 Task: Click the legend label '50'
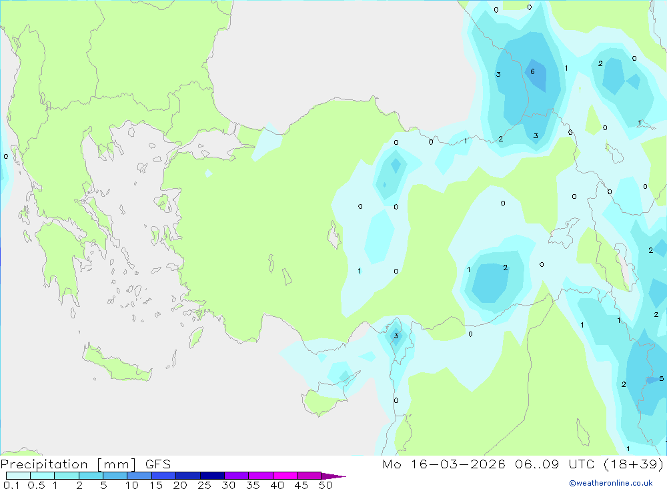pos(325,485)
